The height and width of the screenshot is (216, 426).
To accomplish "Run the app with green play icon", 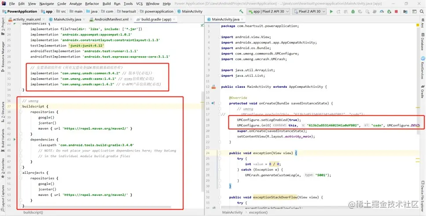I will click(x=331, y=11).
